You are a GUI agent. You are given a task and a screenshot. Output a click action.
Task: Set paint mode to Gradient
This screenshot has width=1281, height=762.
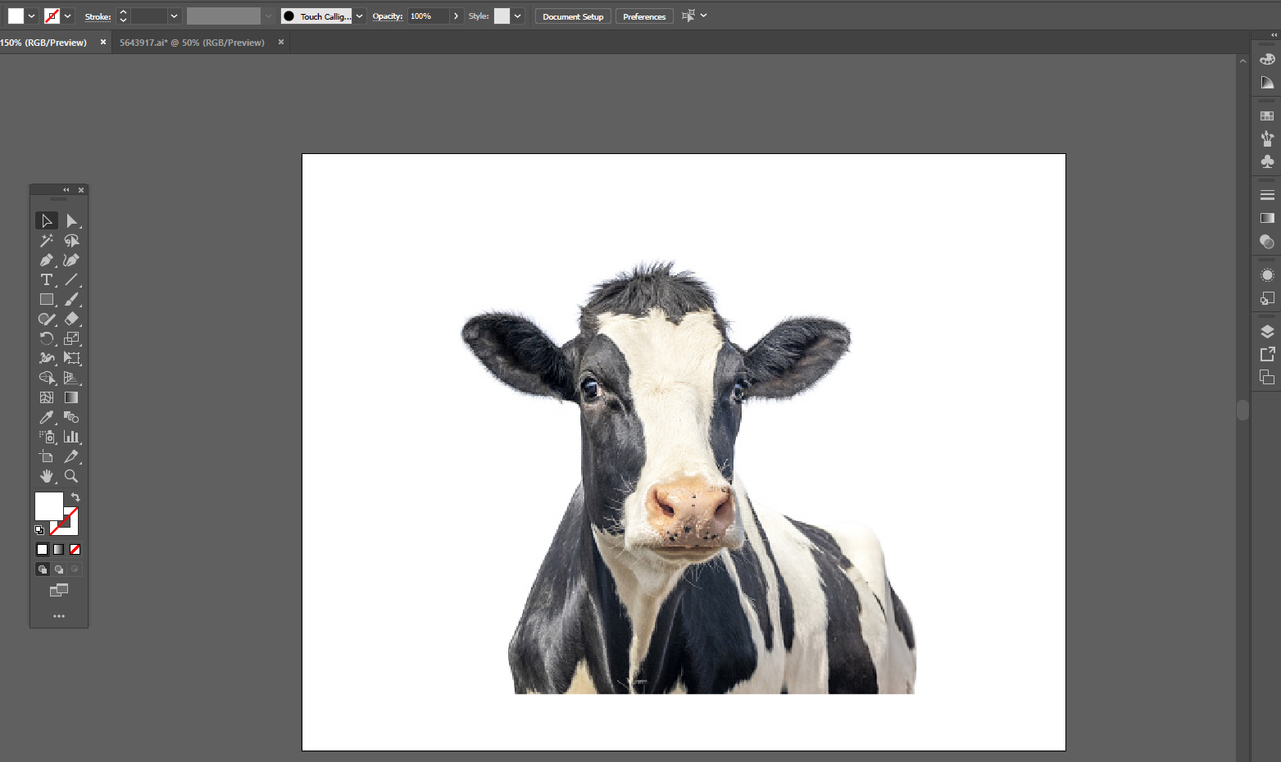tap(59, 550)
